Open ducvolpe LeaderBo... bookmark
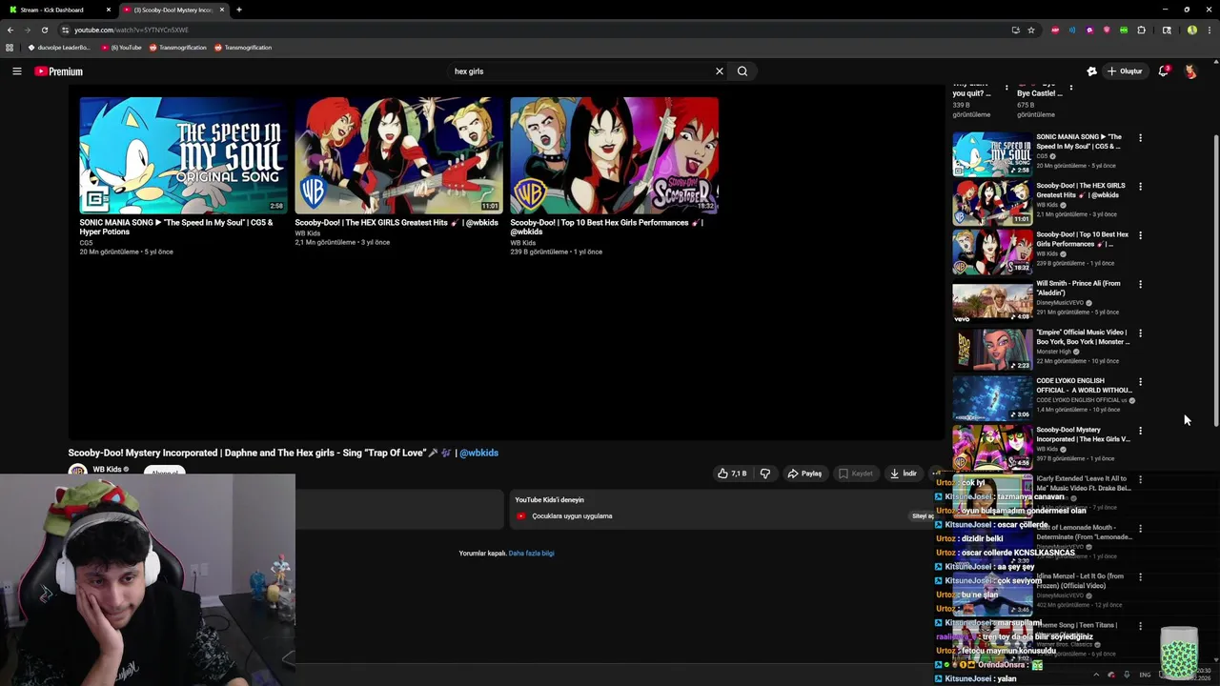This screenshot has width=1220, height=686. coord(59,48)
